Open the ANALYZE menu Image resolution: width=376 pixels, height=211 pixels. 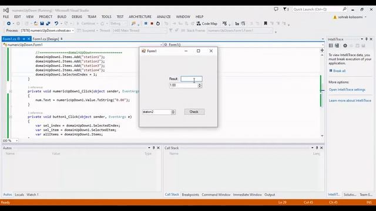[164, 17]
